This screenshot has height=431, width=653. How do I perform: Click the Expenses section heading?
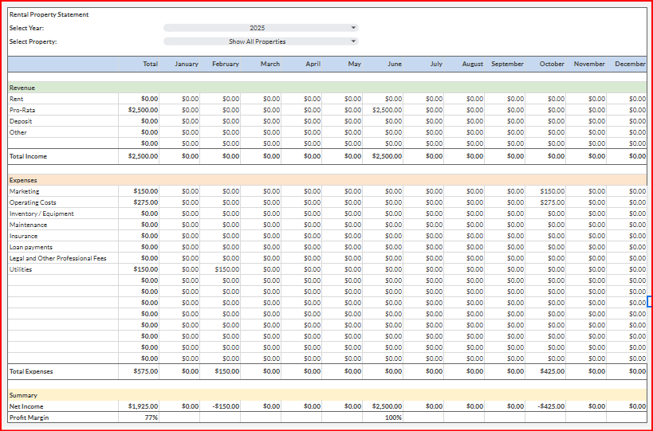click(x=23, y=180)
